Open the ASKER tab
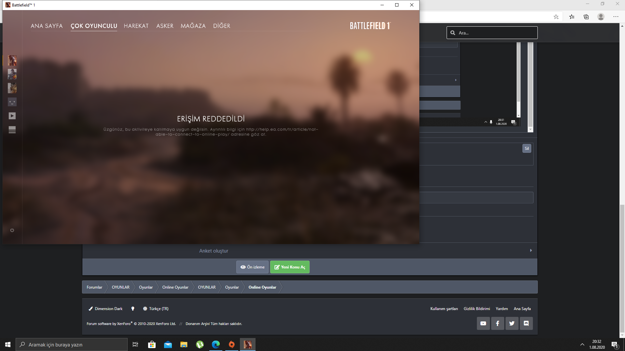 (165, 26)
